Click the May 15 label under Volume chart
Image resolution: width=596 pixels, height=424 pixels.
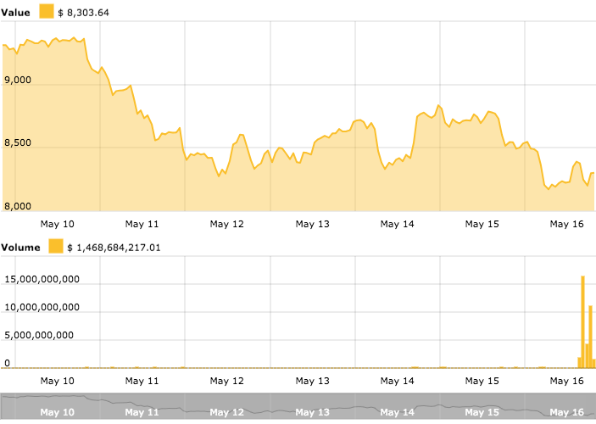[x=482, y=381]
